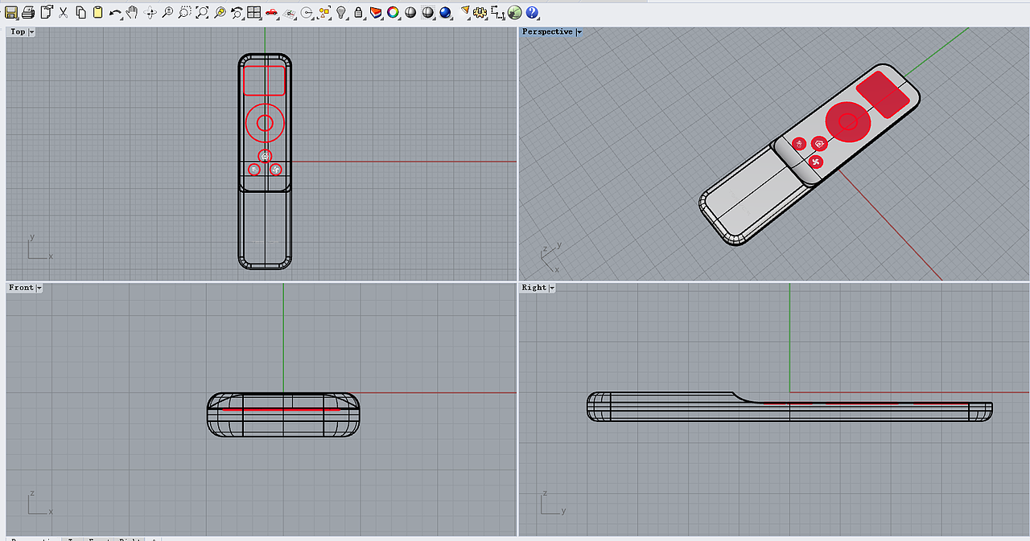Click the red car Set View icon
The height and width of the screenshot is (541, 1030).
[272, 12]
